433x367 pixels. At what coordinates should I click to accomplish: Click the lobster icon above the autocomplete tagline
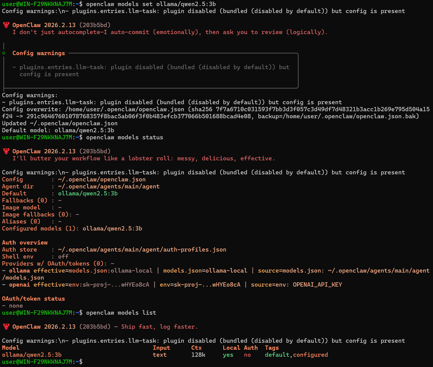6,25
